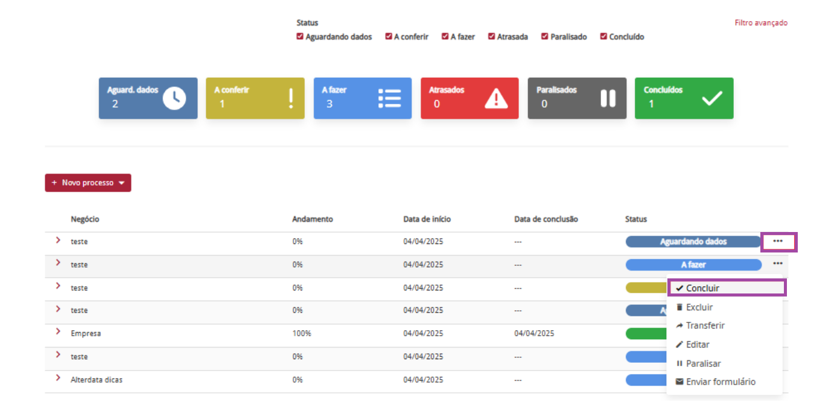This screenshot has height=417, width=837.
Task: Expand the teste row with Aguardando dados status
Action: tap(58, 240)
